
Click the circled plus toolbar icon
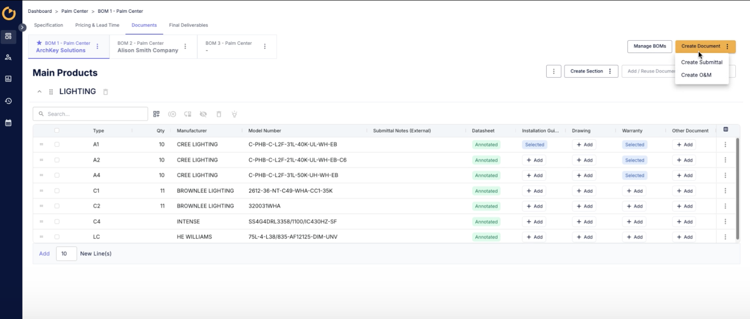pyautogui.click(x=172, y=114)
